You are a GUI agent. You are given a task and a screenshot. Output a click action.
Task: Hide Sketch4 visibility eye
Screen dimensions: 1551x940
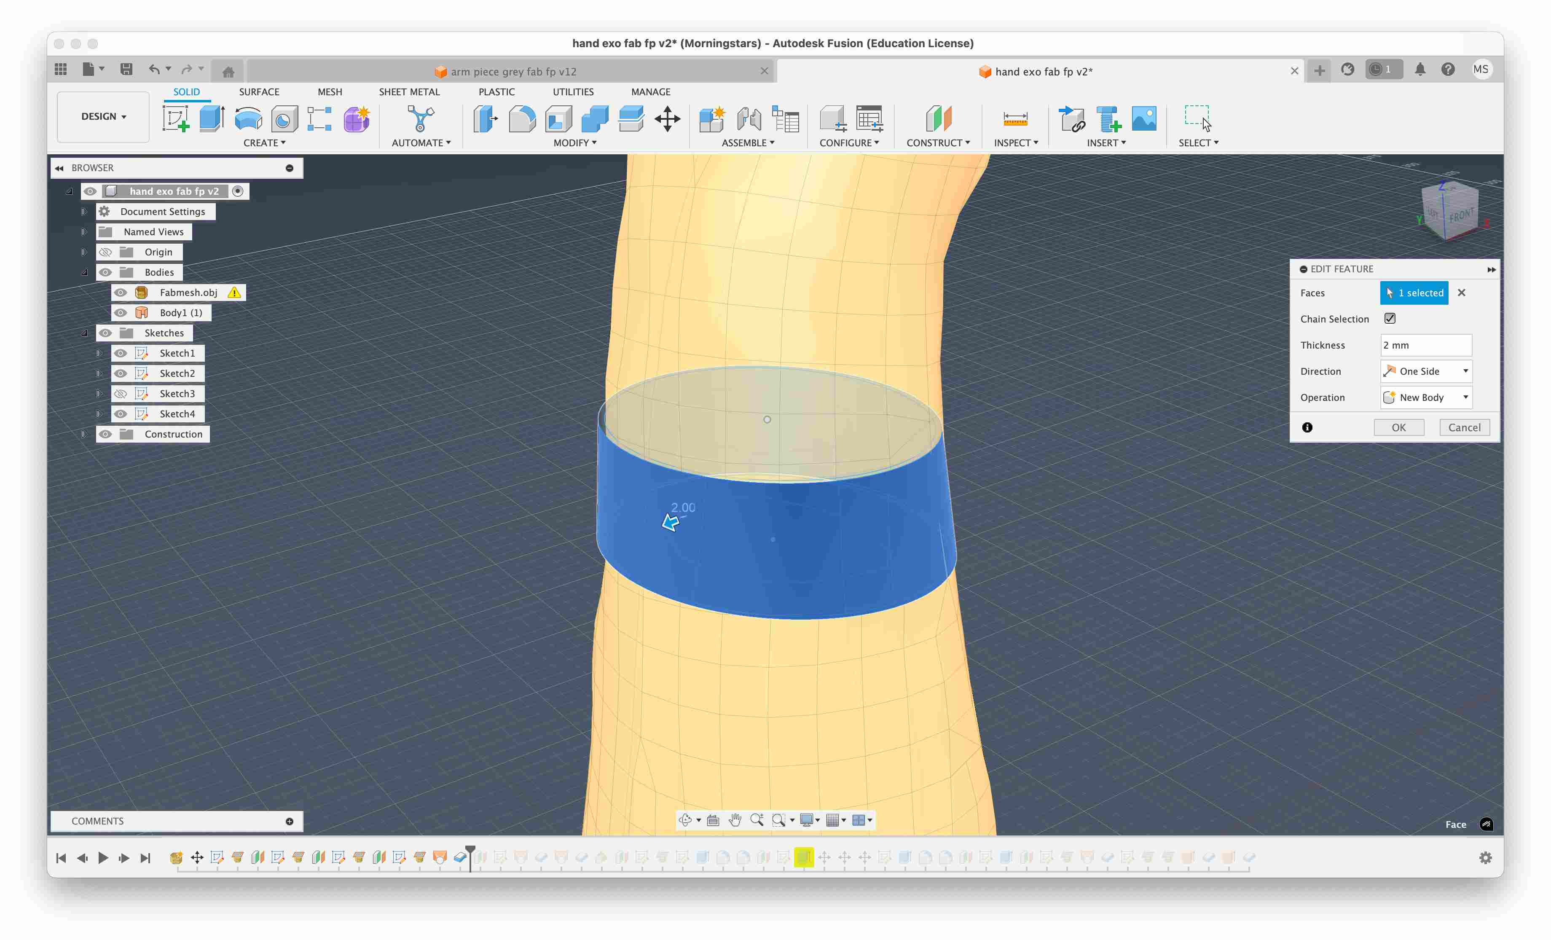[121, 414]
